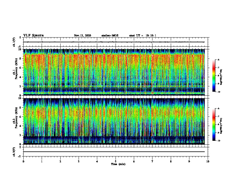Click time axis tick label "6"

134,161
